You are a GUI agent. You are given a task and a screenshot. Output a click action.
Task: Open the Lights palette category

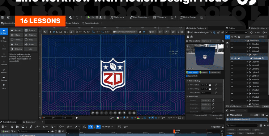pos(4,87)
